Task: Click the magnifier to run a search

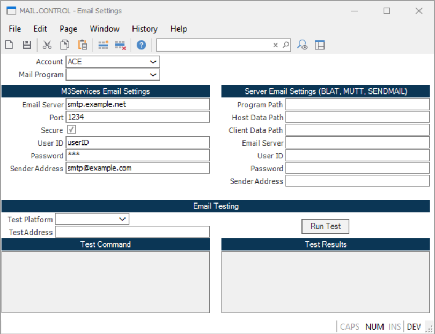Action: tap(285, 45)
